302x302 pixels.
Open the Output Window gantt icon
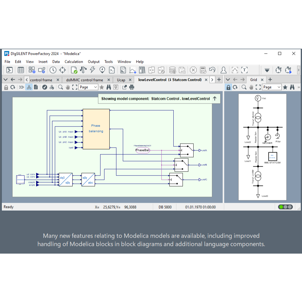pos(9,70)
